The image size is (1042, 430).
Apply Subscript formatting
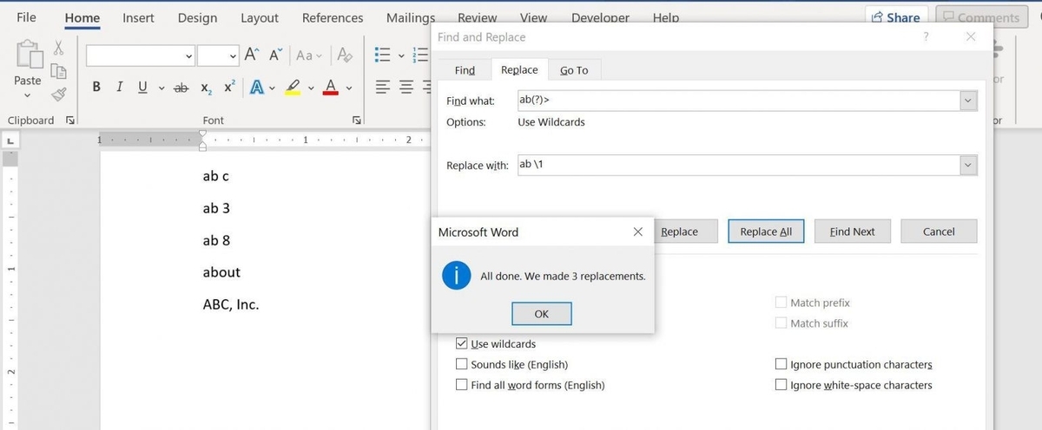206,88
